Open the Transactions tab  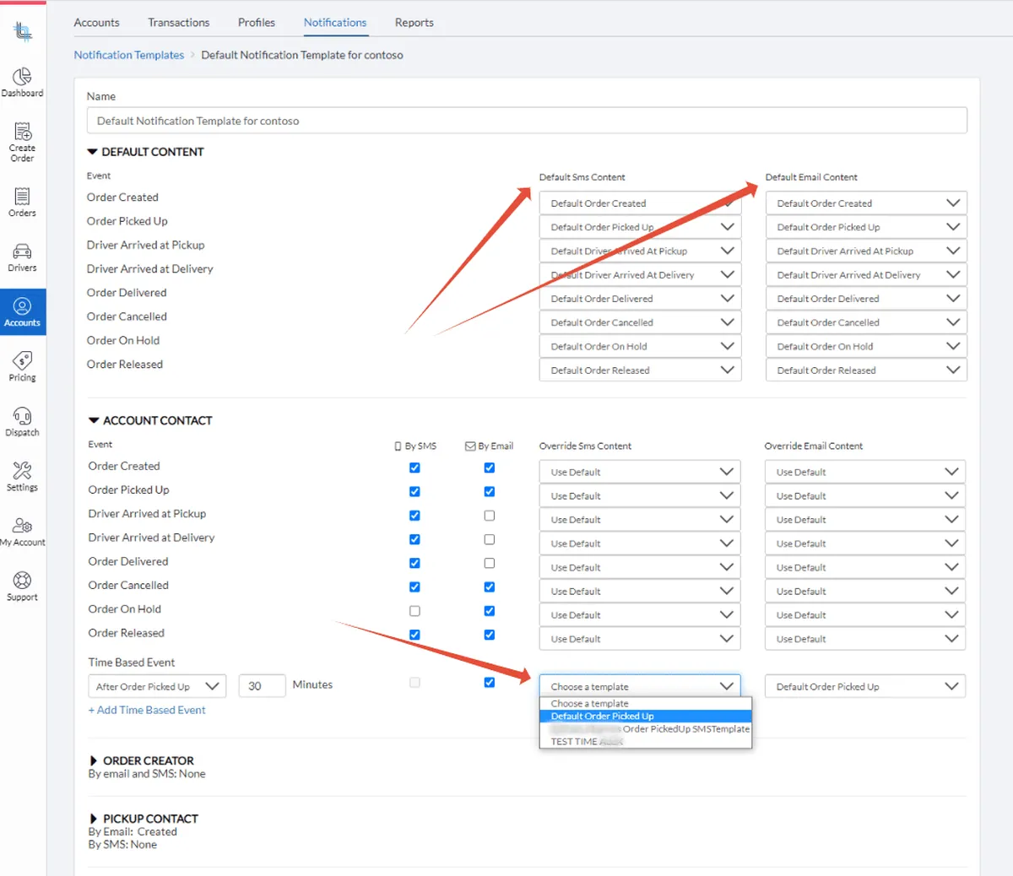[178, 23]
